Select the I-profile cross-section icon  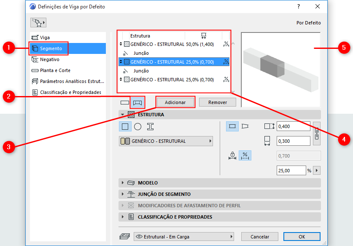(x=149, y=126)
